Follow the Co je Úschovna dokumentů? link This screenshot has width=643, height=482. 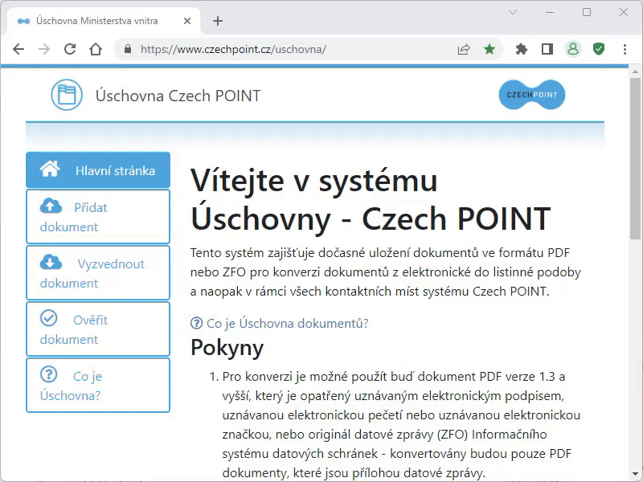pos(287,324)
